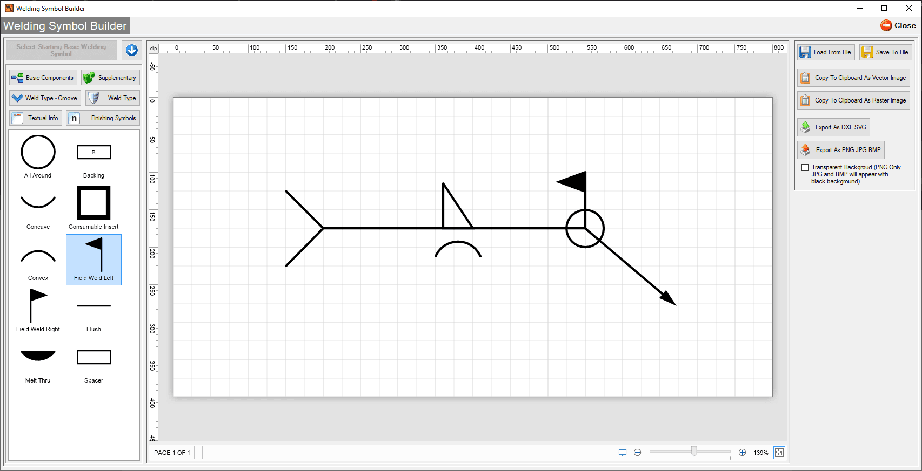The height and width of the screenshot is (471, 922).
Task: Select the field weld flag on canvas
Action: pos(572,182)
